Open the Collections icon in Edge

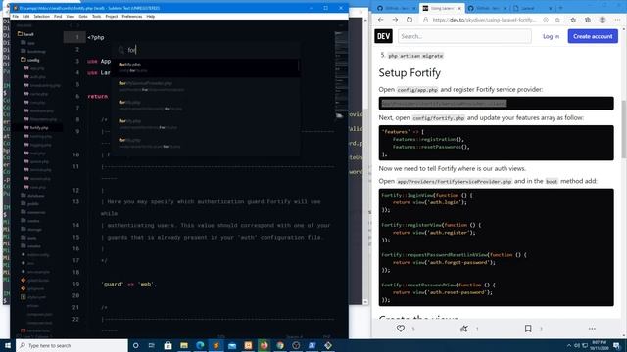(x=588, y=20)
